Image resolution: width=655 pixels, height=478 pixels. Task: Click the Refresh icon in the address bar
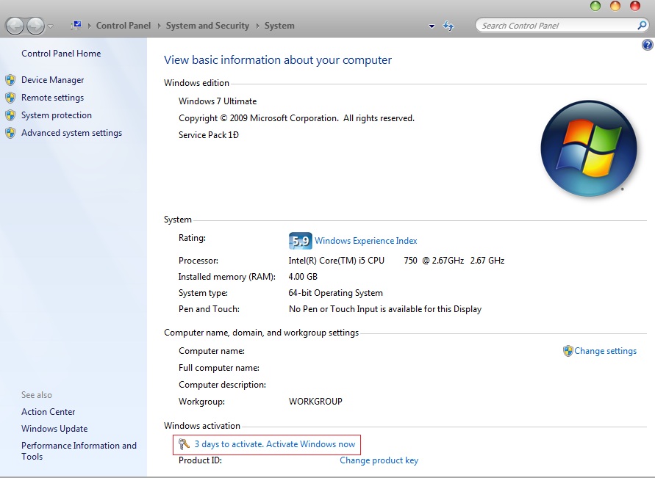pyautogui.click(x=448, y=25)
